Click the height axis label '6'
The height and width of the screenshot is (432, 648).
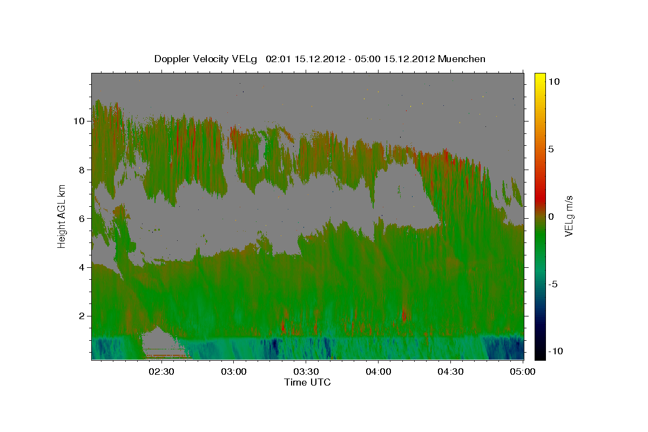tap(82, 218)
